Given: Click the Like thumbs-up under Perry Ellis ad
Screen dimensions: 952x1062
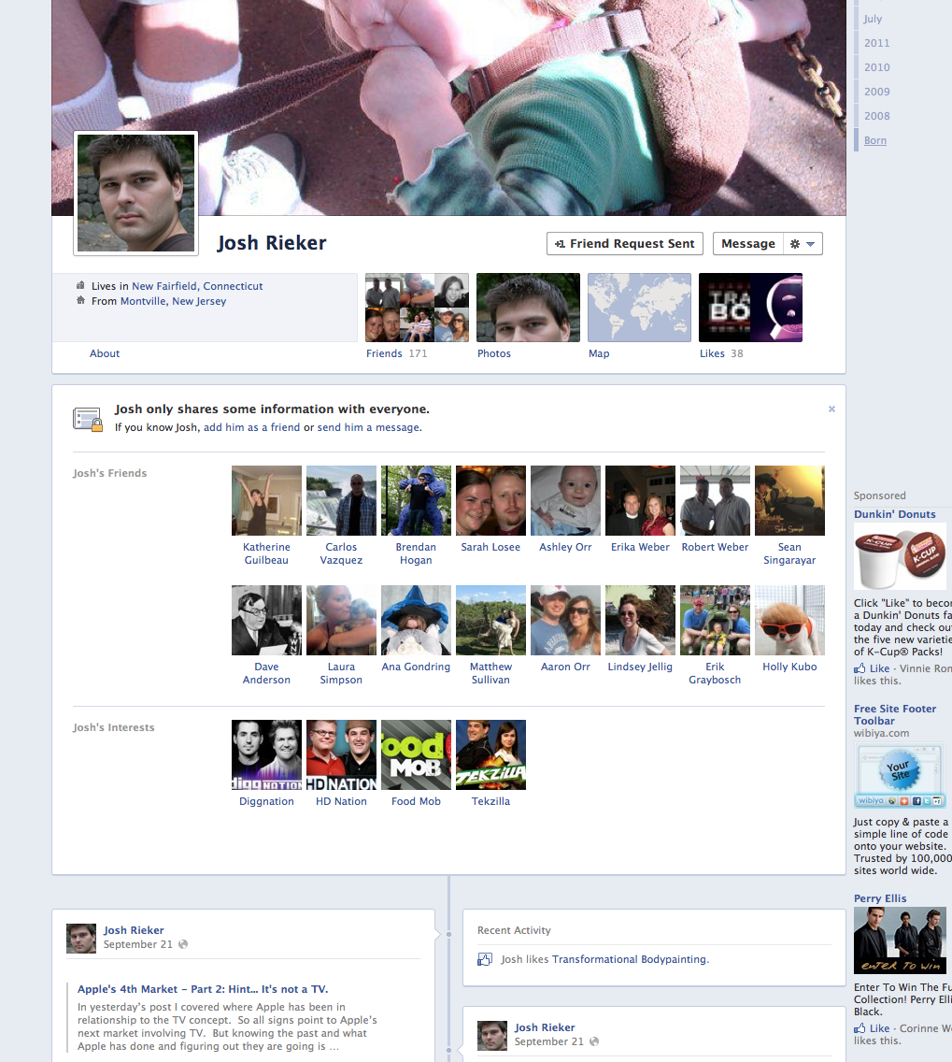Looking at the screenshot, I should point(860,1028).
